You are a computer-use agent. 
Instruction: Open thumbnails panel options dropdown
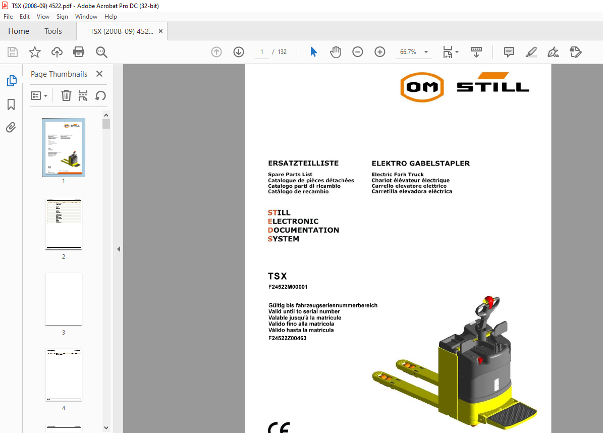(x=39, y=95)
